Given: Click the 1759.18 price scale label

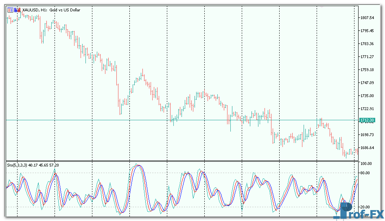Looking at the screenshot, I should 367,70.
